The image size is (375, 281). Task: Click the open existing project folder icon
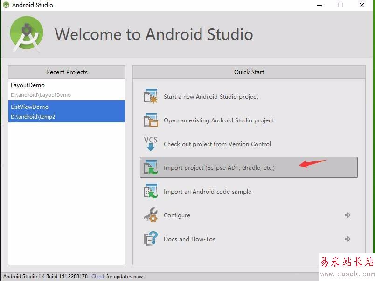[x=151, y=120]
